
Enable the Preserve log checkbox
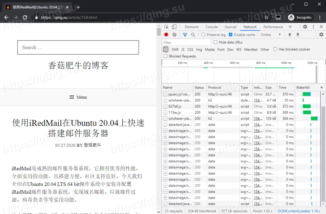tap(203, 35)
